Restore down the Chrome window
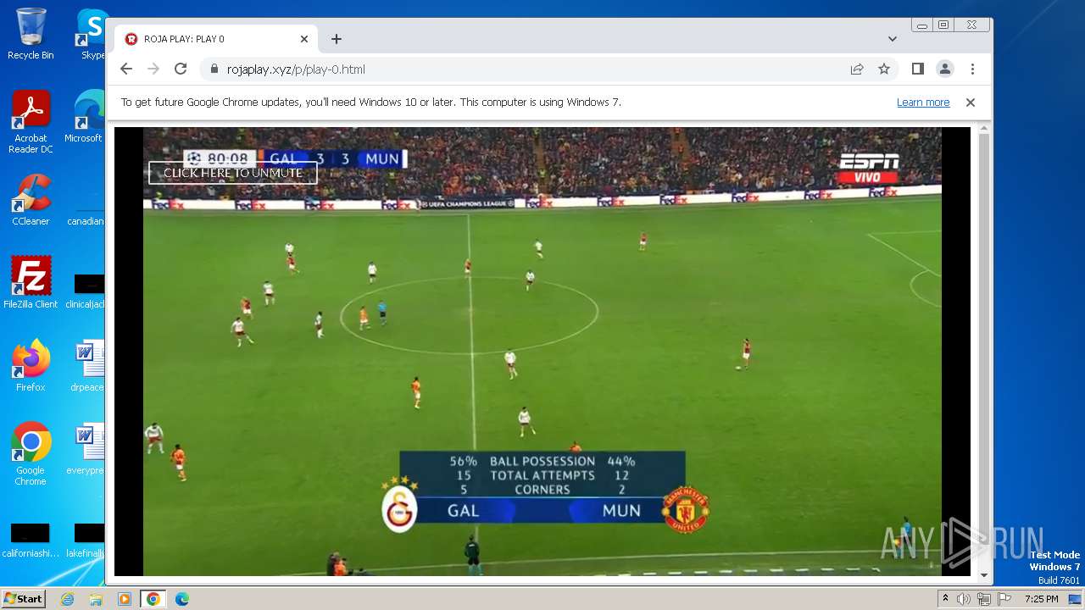Viewport: 1085px width, 610px height. click(x=943, y=25)
